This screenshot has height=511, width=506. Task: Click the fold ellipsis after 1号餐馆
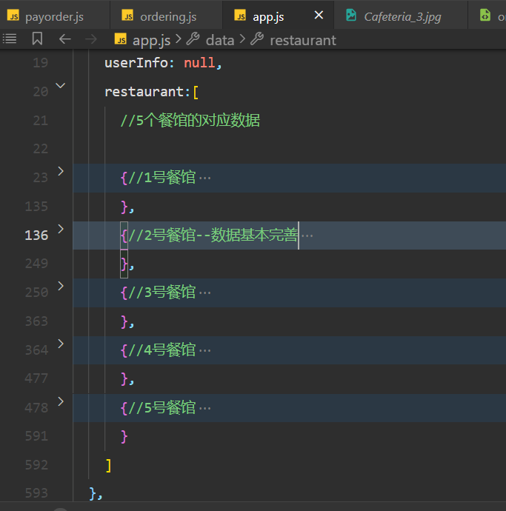[204, 178]
